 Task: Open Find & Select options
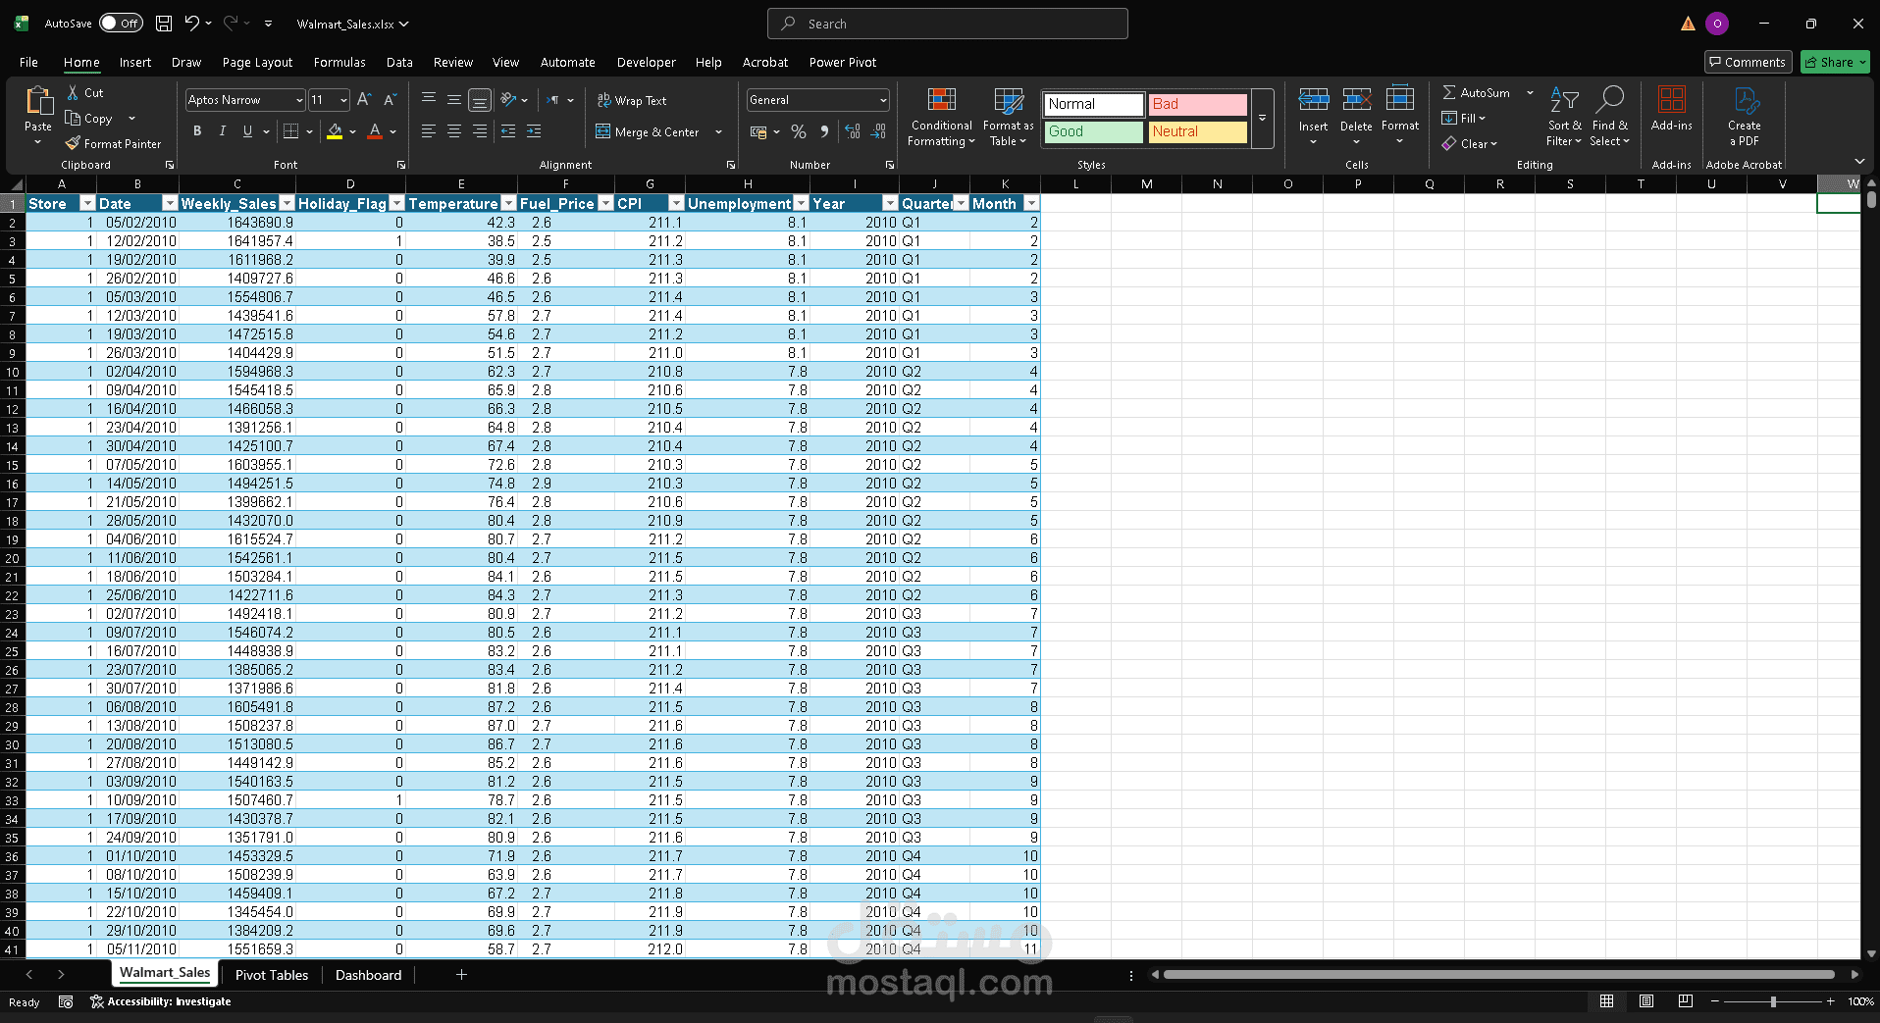point(1610,117)
